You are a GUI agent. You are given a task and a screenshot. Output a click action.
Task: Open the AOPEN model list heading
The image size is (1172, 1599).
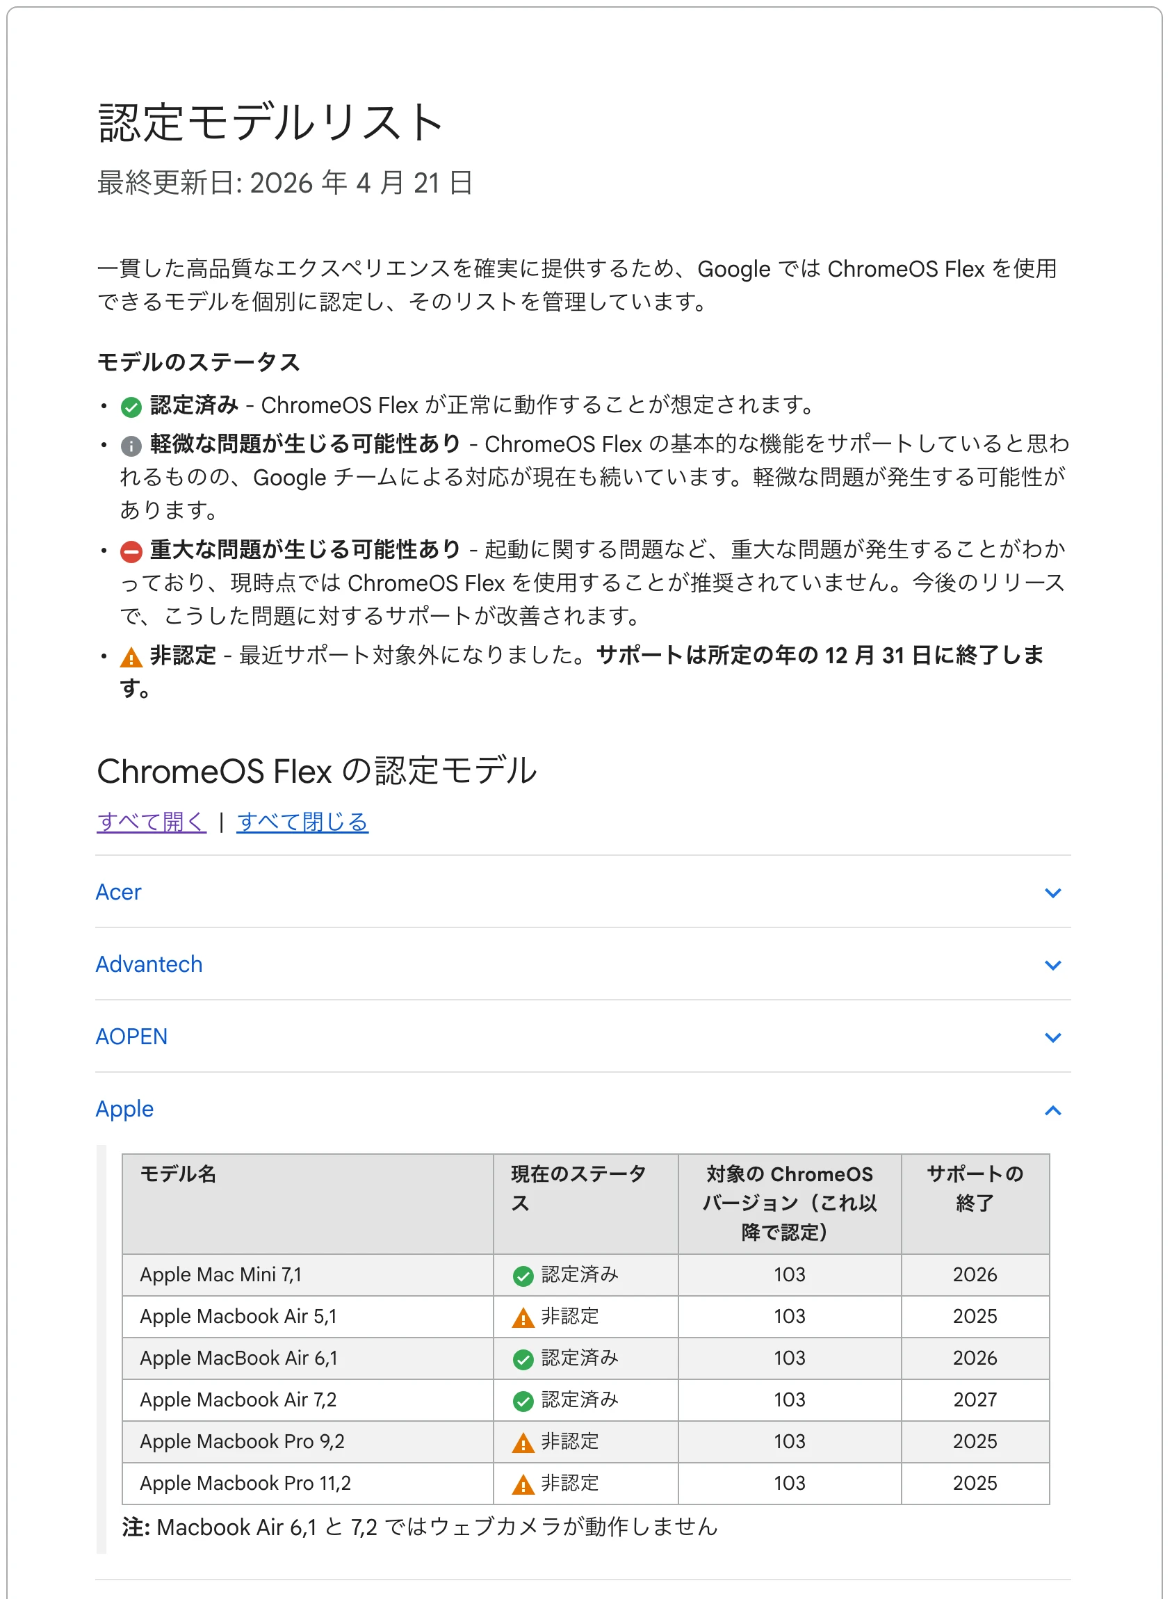pos(132,1037)
